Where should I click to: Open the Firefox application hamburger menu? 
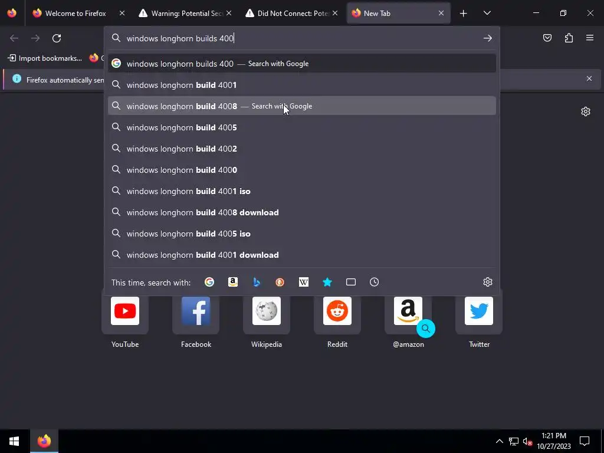pyautogui.click(x=590, y=38)
